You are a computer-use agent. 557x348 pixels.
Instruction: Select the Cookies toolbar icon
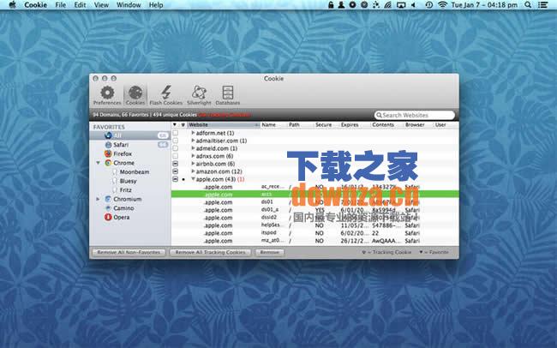point(135,93)
